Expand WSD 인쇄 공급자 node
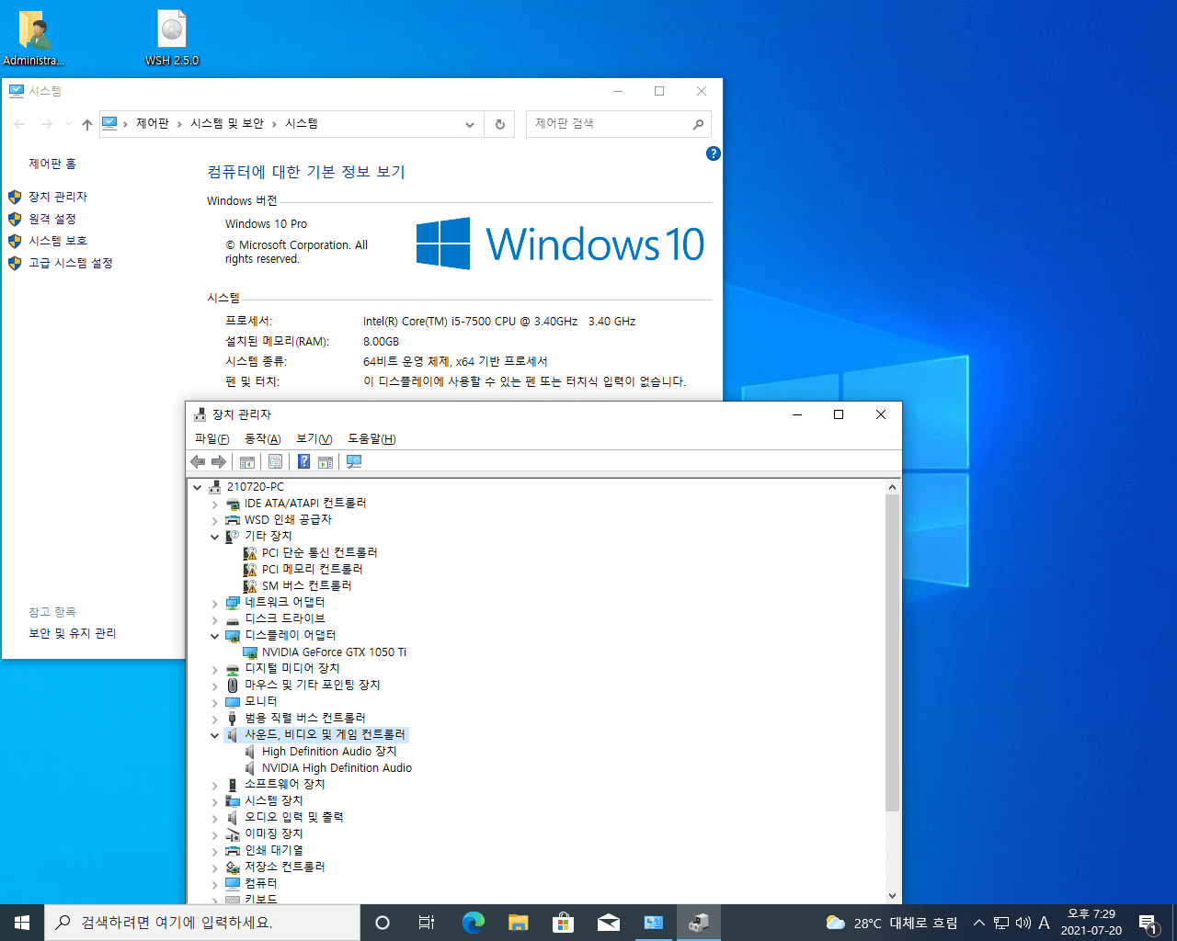The width and height of the screenshot is (1177, 941). pyautogui.click(x=215, y=520)
